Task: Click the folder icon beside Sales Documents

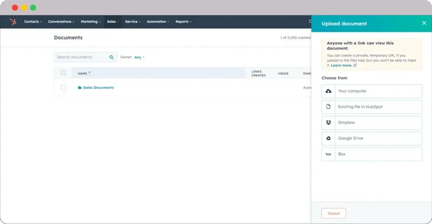Action: (80, 88)
